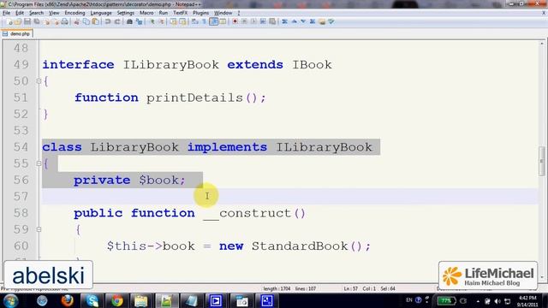Click the Notepad++ taskbar icon

point(166,300)
